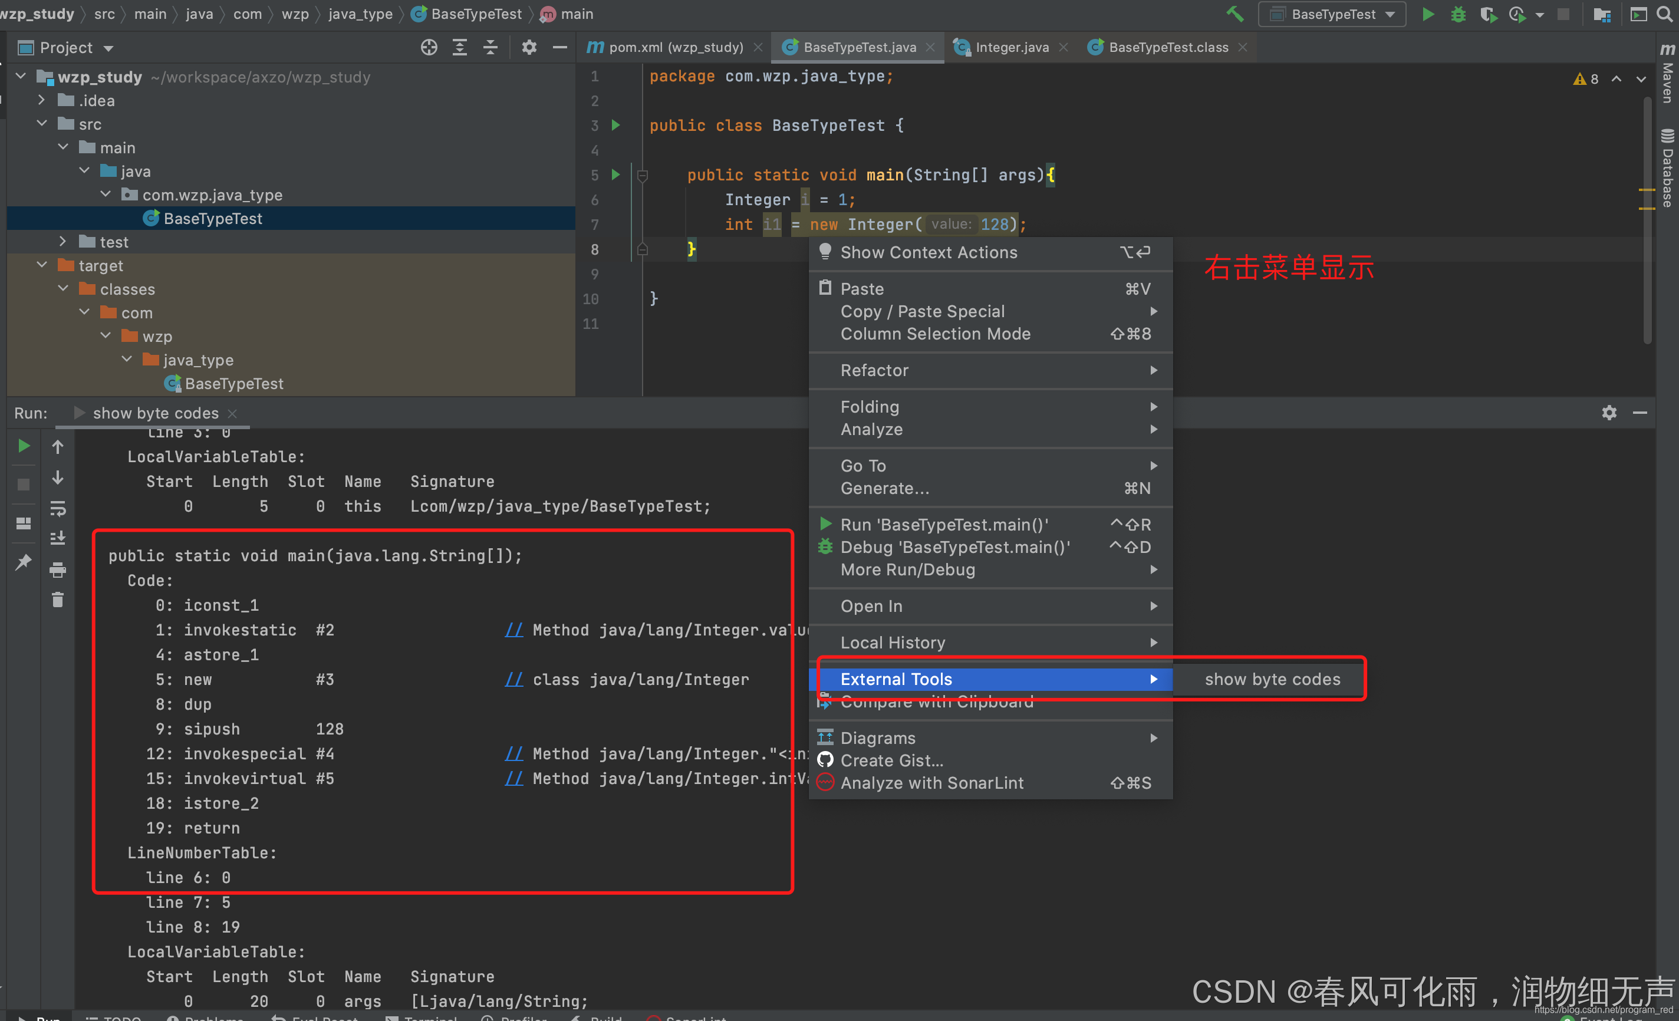The width and height of the screenshot is (1679, 1021).
Task: Pin the Run tab with pin icon
Action: tap(24, 562)
